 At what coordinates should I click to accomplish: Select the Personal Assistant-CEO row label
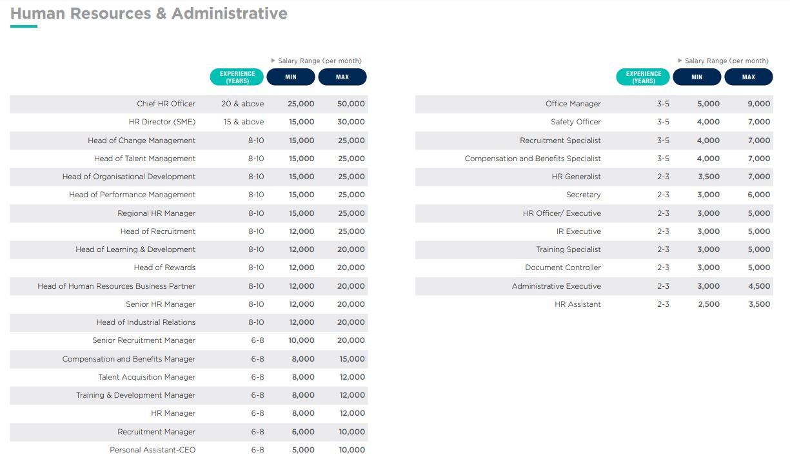(152, 450)
